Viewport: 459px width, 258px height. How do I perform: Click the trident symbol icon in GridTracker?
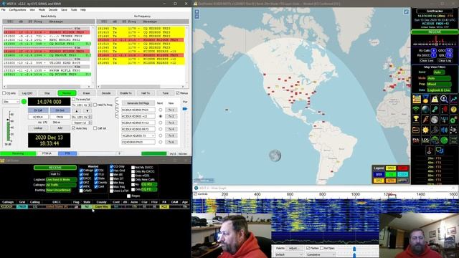[x=444, y=120]
